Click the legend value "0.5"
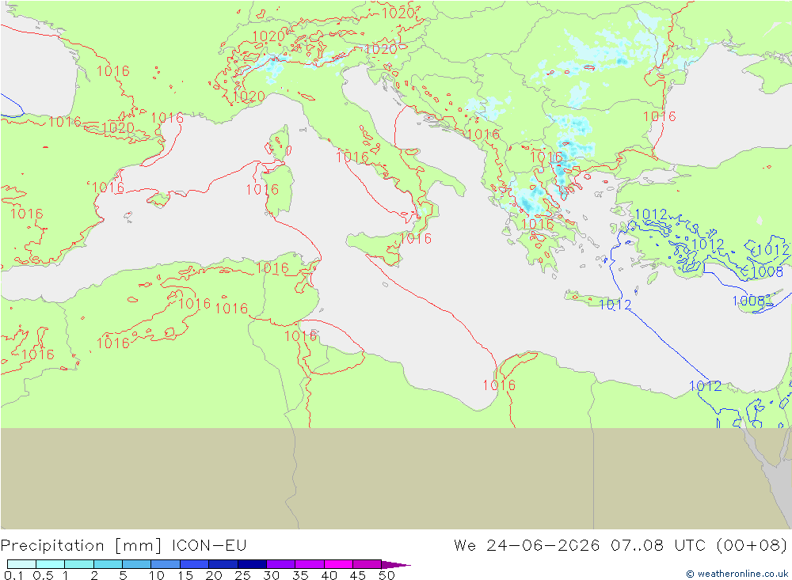792x580 pixels. 43,575
